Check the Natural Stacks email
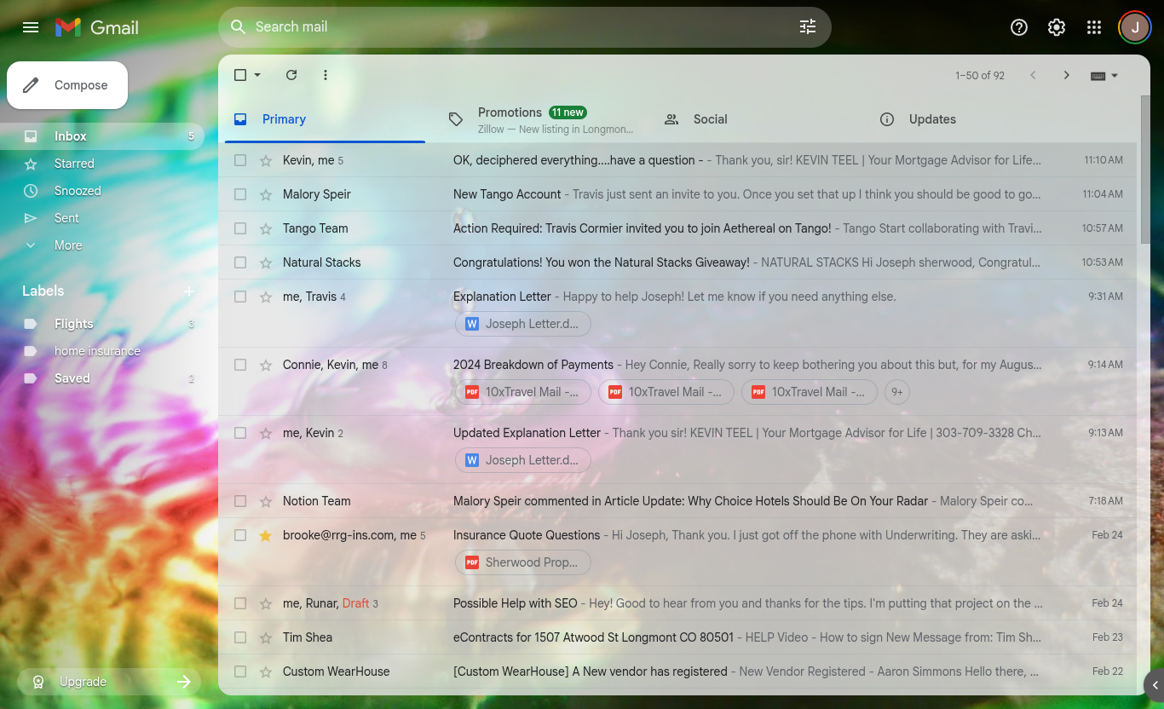 240,262
